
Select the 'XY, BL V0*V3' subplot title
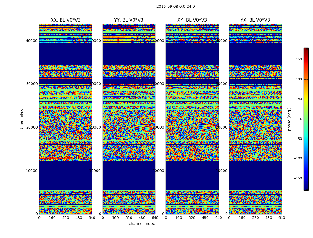tap(192, 20)
